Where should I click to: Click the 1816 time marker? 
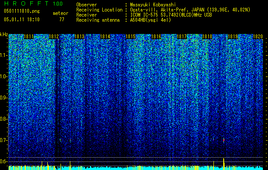[x=156, y=37]
